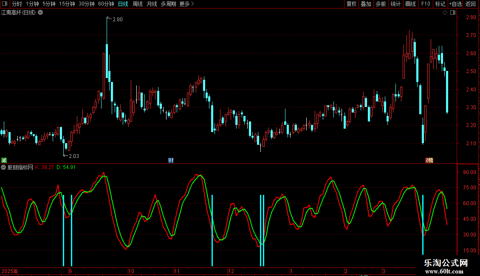
Task: Select the 月线 monthly period
Action: 152,4
